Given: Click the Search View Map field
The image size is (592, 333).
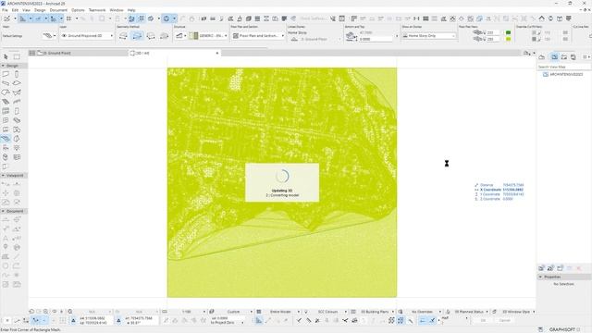Looking at the screenshot, I should click(x=563, y=67).
